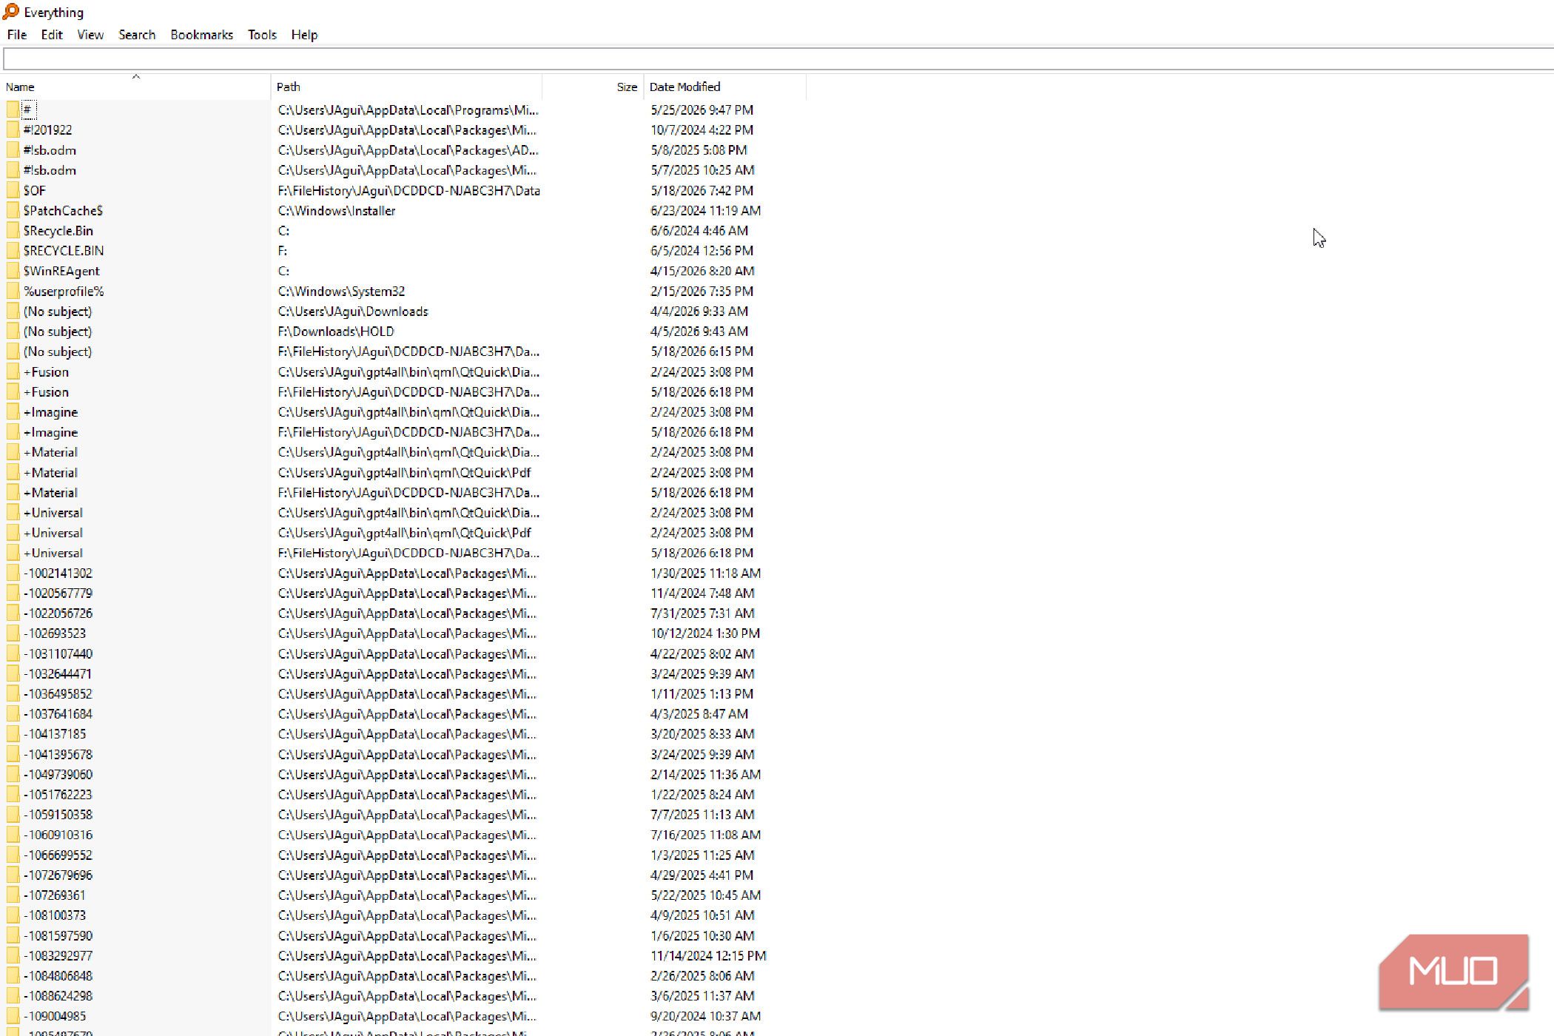1554x1036 pixels.
Task: Click folder icon for -1060910316
Action: click(x=13, y=835)
